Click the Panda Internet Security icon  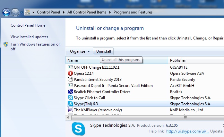71,79
